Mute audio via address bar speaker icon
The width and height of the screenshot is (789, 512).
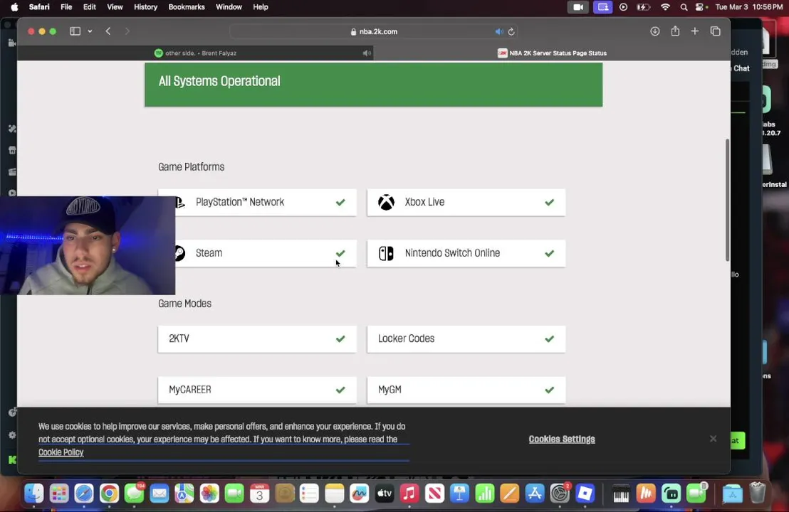[x=498, y=31]
